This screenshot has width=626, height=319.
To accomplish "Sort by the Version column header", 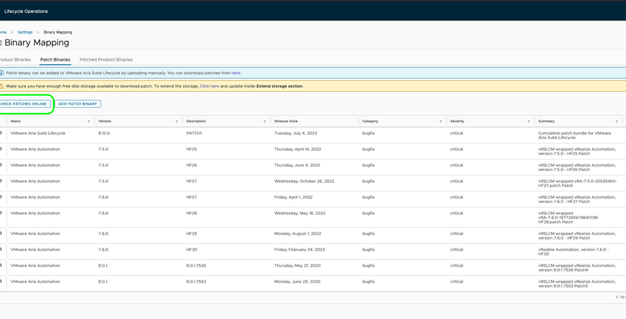I will coord(105,121).
